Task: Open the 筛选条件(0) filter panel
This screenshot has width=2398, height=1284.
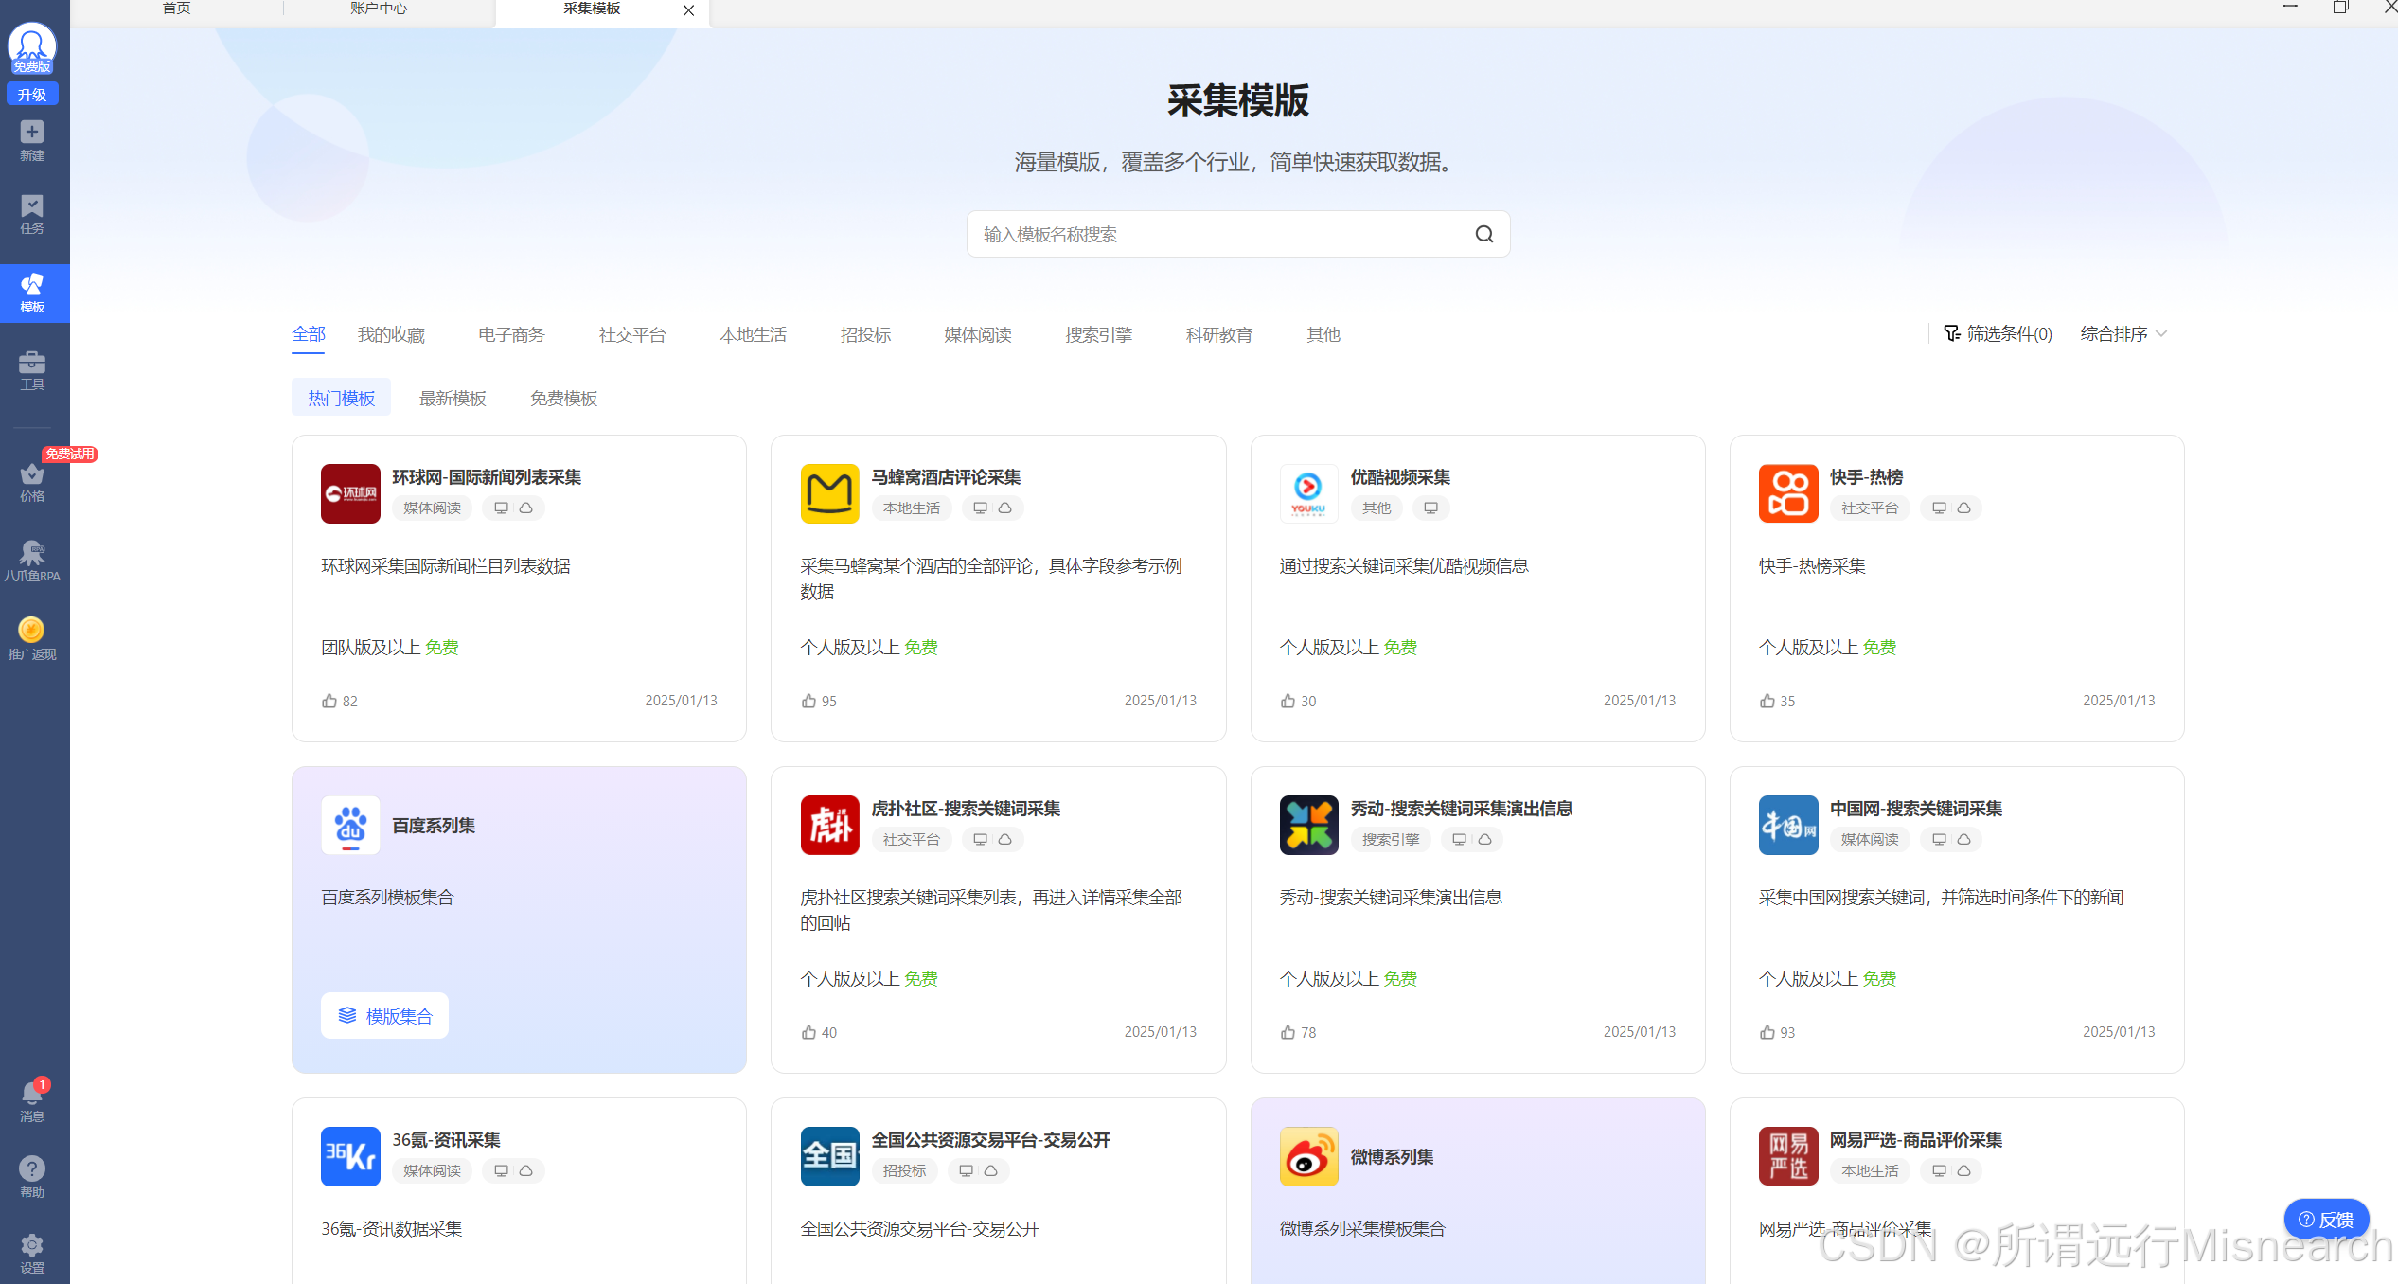Action: click(1998, 333)
